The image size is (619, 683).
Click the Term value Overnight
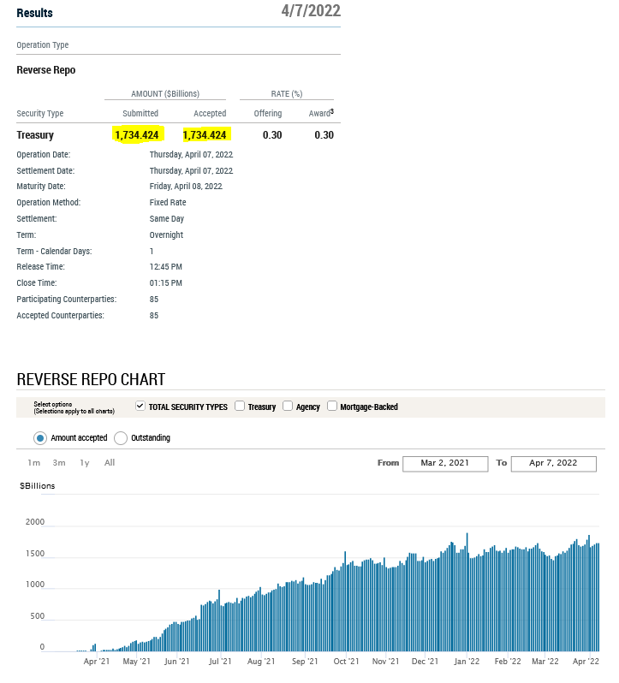(x=166, y=235)
